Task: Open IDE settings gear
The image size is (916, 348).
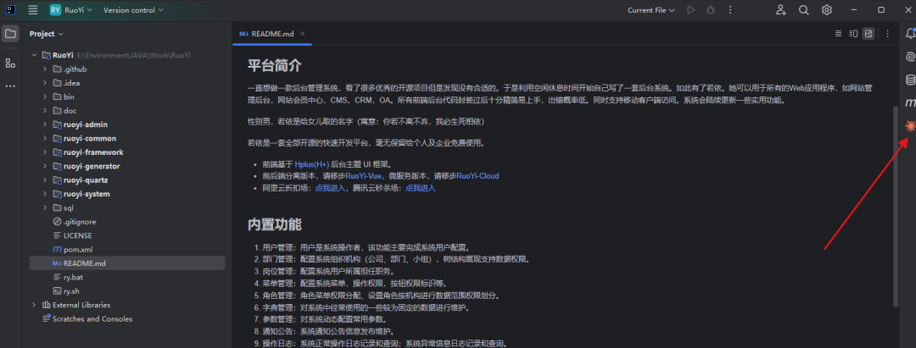Action: pyautogui.click(x=827, y=10)
